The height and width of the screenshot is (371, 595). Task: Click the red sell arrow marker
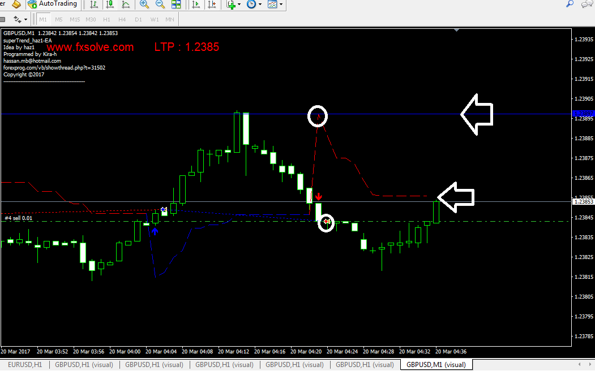tap(319, 197)
